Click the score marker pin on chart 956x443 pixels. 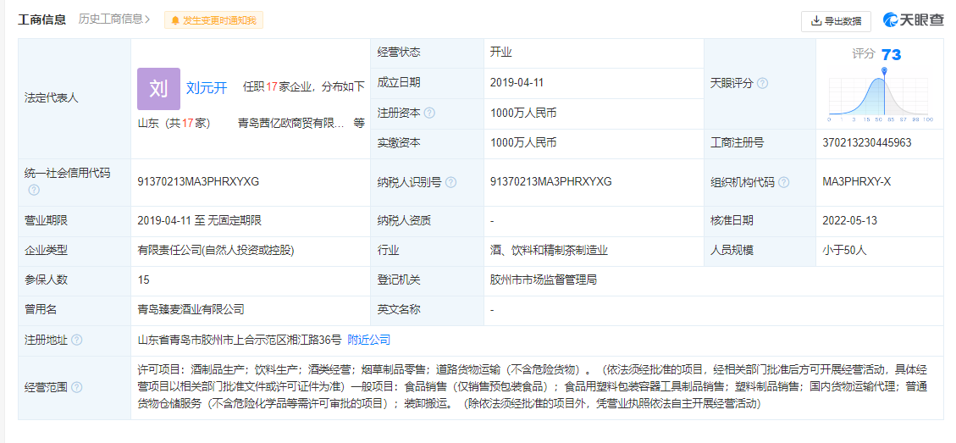coord(884,72)
